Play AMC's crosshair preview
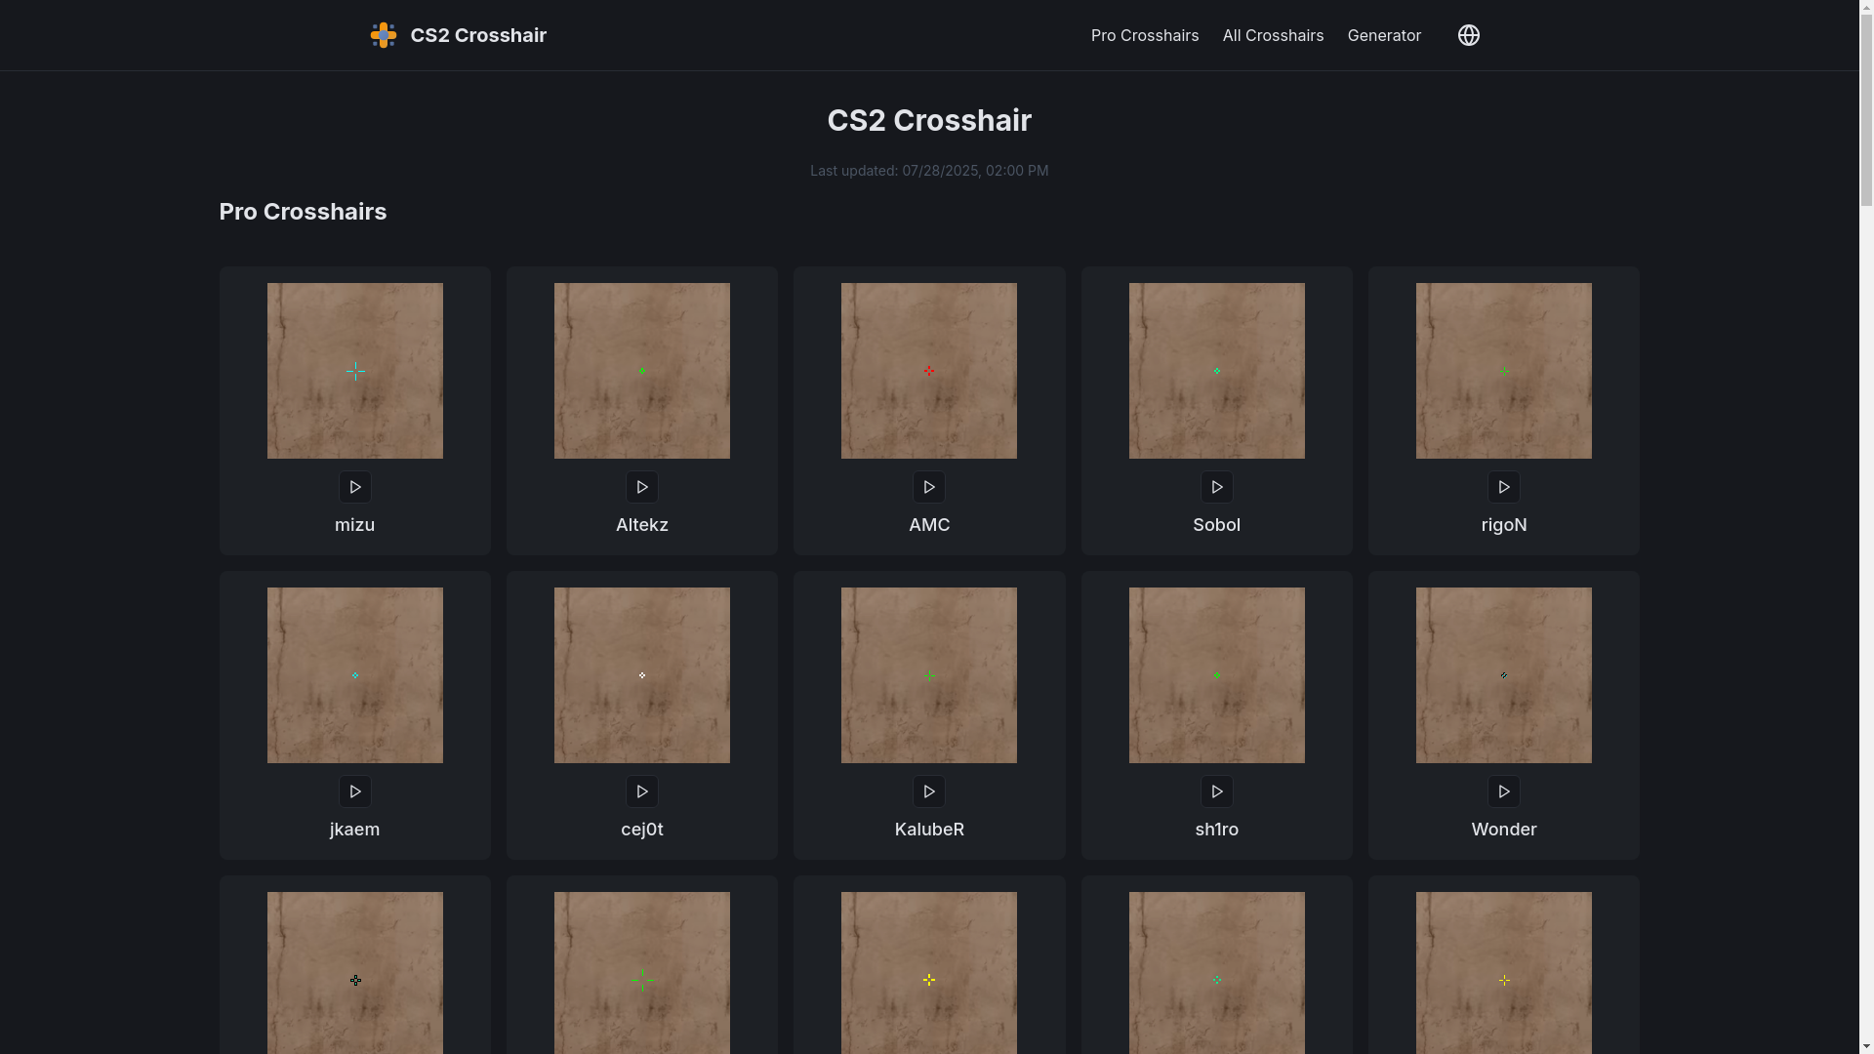The height and width of the screenshot is (1054, 1874). (x=929, y=487)
